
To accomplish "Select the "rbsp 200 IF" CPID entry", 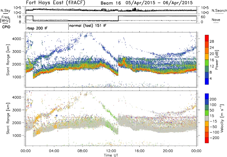I will [37, 28].
